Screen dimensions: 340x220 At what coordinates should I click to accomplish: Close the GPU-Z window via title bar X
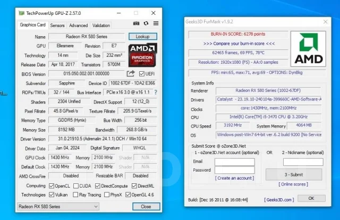point(154,13)
